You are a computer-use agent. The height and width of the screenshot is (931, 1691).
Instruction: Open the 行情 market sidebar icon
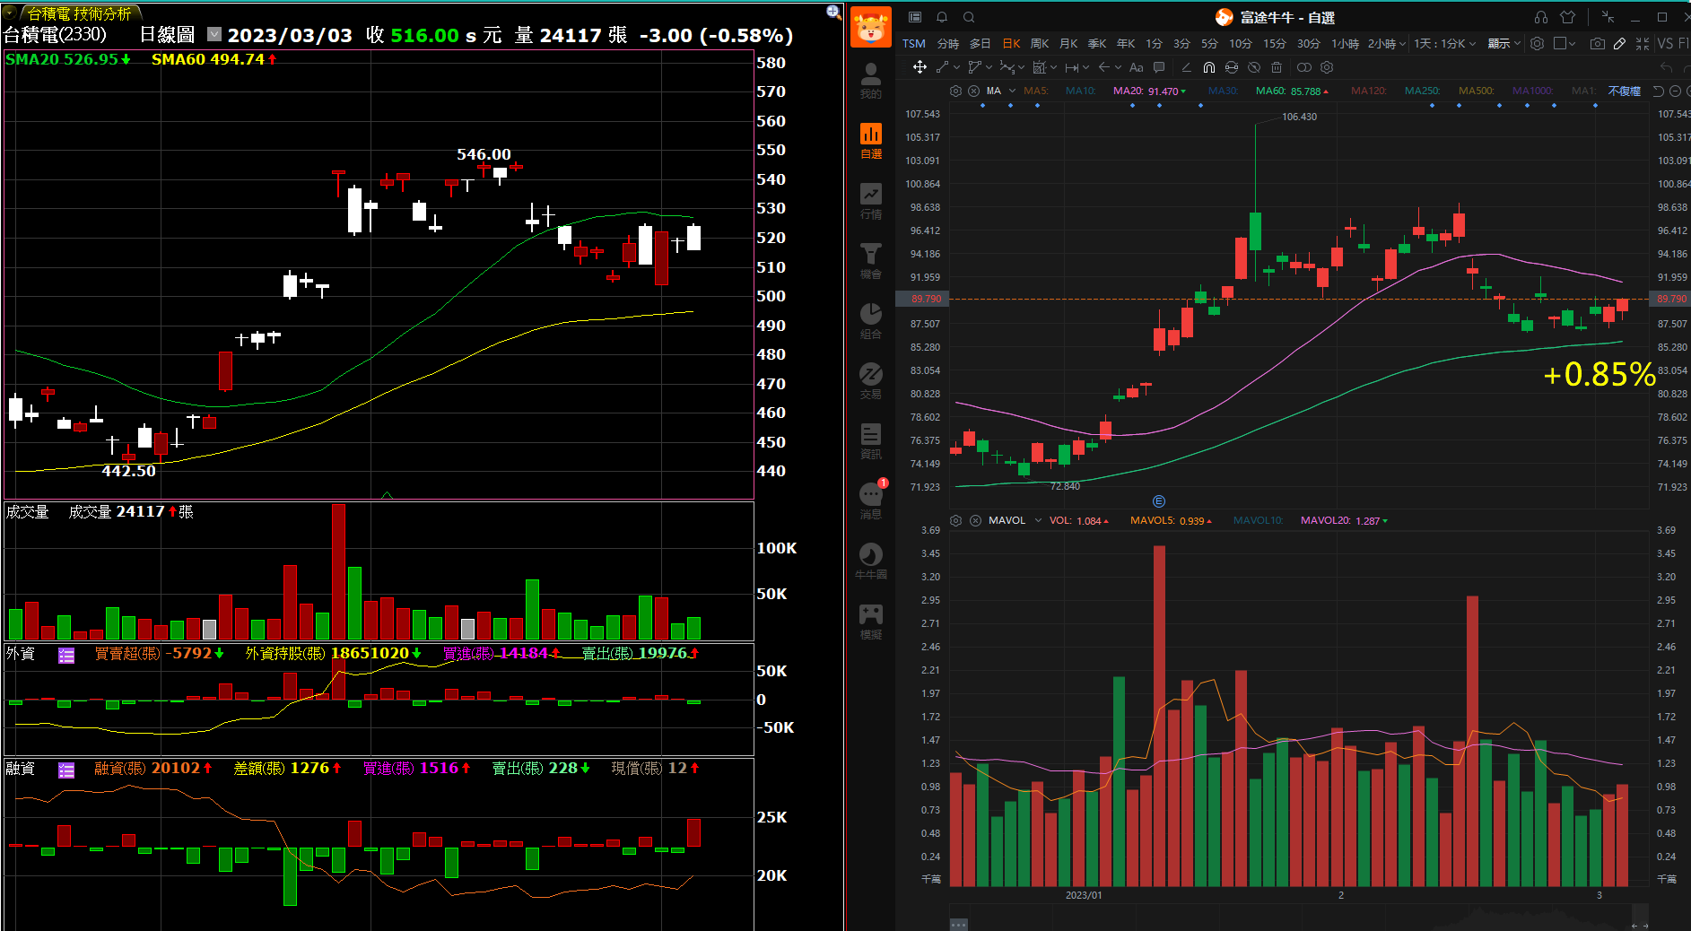(871, 201)
